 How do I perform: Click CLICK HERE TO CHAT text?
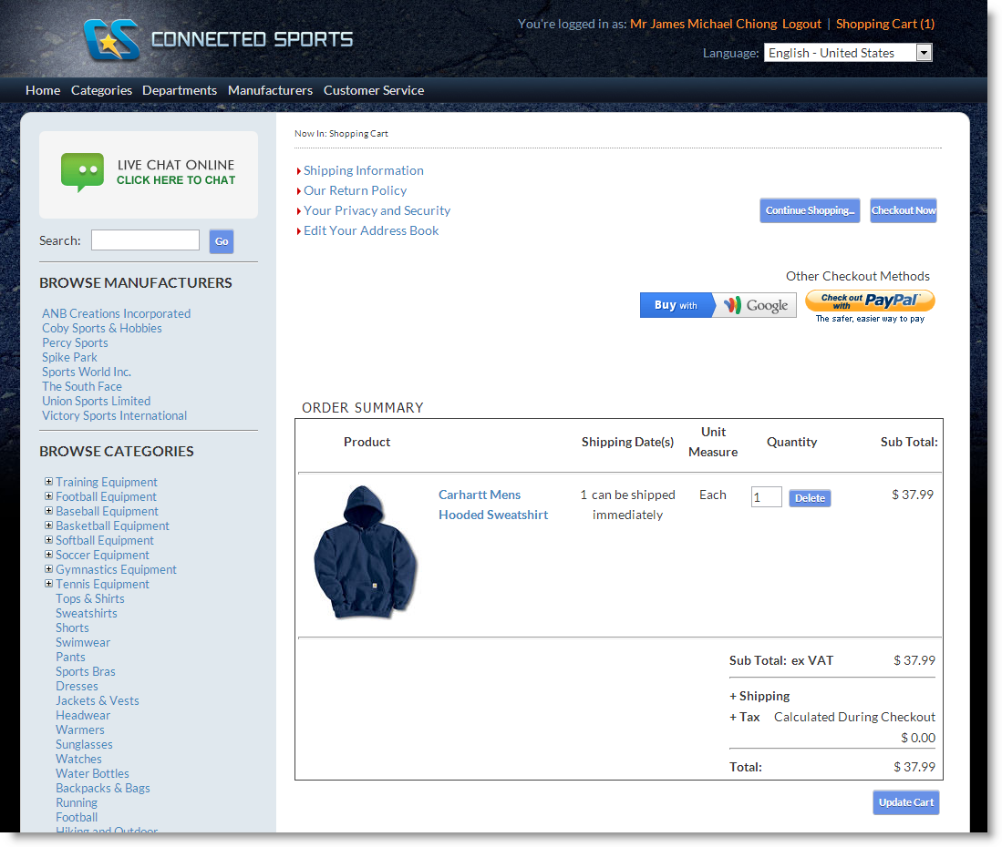coord(176,180)
